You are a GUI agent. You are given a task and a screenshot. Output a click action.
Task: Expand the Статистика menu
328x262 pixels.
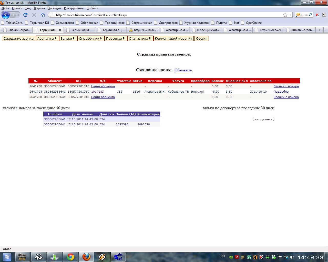[140, 38]
